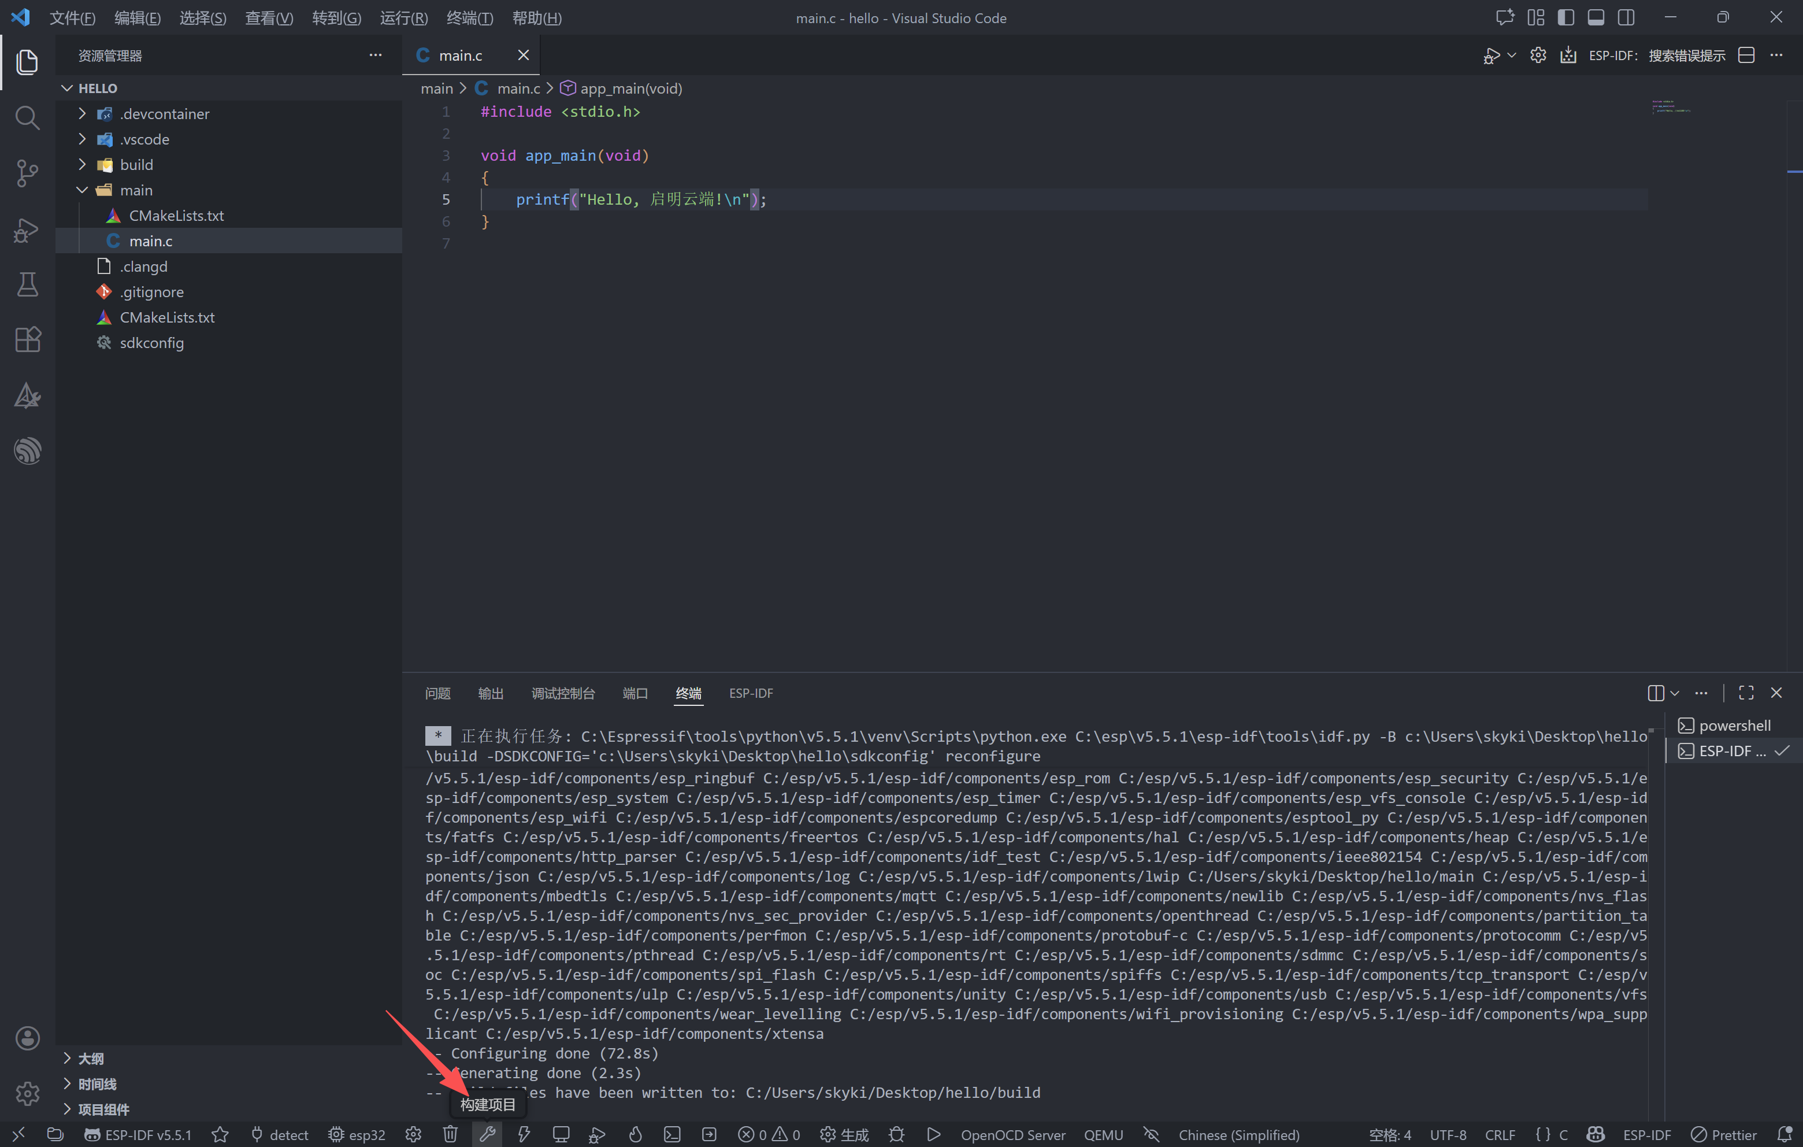Click the play launch icon in status bar
Viewport: 1803px width, 1147px height.
pos(933,1134)
